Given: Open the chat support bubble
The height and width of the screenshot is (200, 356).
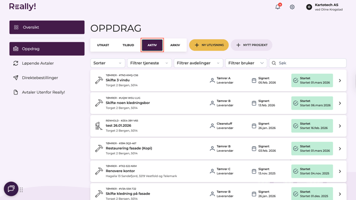Looking at the screenshot, I should (11, 189).
